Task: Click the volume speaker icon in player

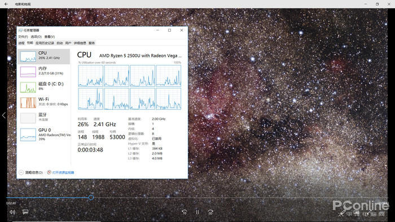Action: [12, 212]
